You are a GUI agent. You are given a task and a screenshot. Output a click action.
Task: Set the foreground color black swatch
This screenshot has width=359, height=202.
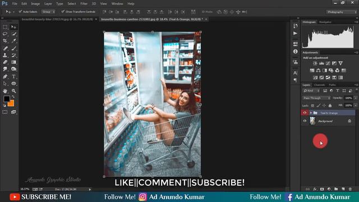pyautogui.click(x=6, y=99)
